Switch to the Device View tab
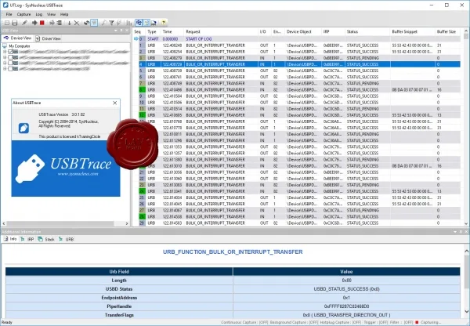The height and width of the screenshot is (326, 470). [x=17, y=38]
